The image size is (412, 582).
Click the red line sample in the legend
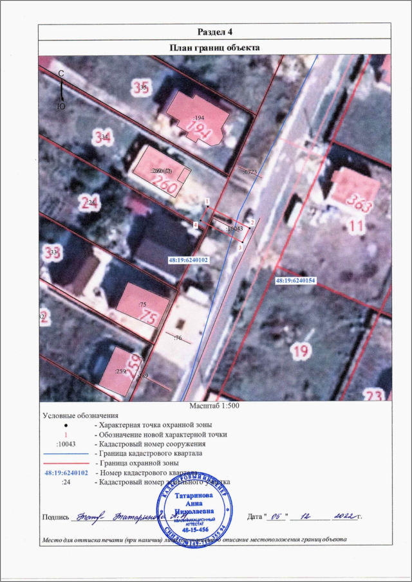(66, 463)
